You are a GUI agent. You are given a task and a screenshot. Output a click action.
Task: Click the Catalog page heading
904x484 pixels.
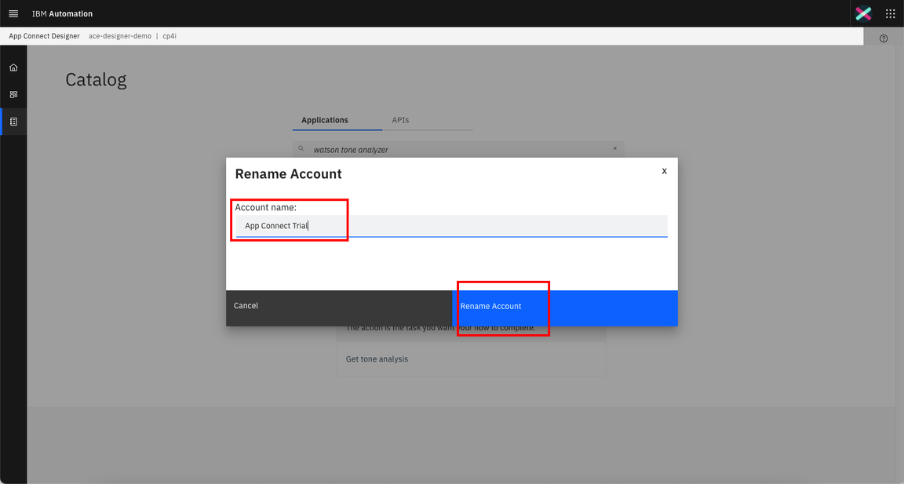coord(96,79)
